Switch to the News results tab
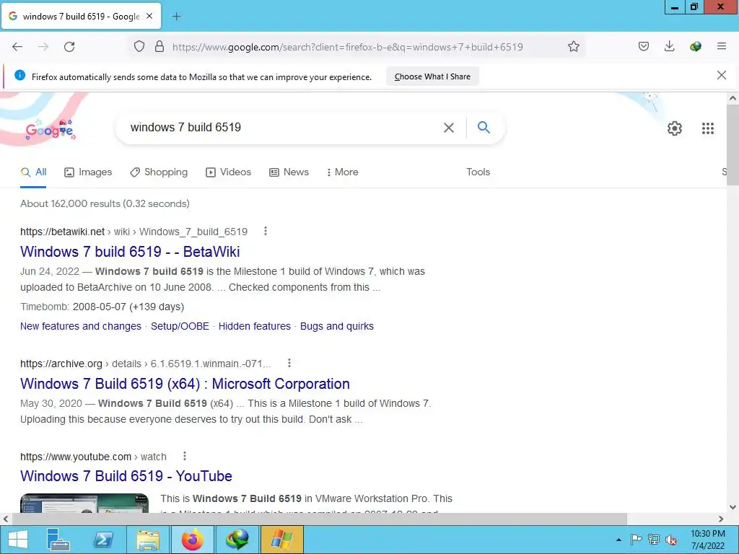The image size is (739, 554). pyautogui.click(x=289, y=172)
